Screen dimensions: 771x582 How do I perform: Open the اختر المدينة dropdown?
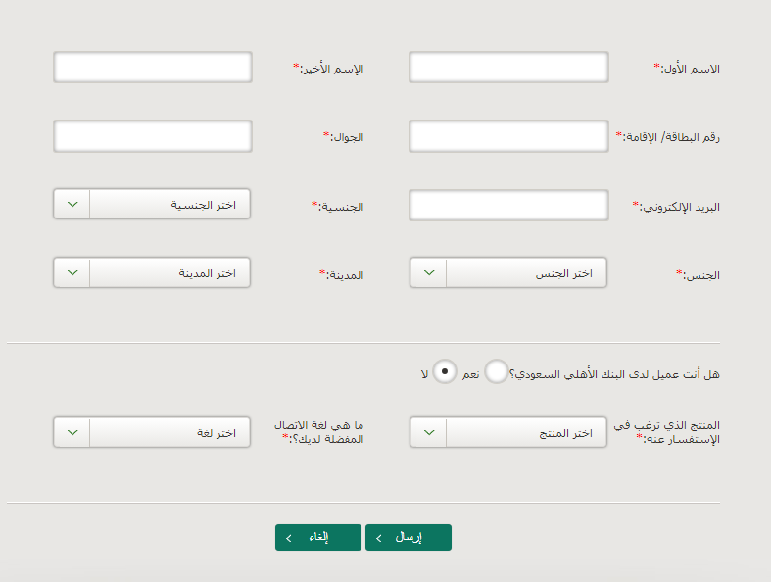coord(152,272)
